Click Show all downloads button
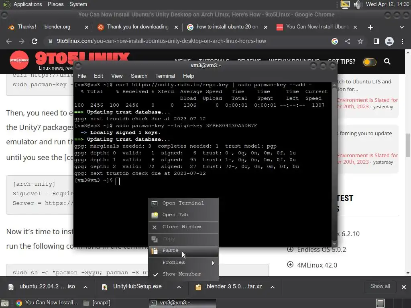The image size is (411, 308). tap(380, 286)
